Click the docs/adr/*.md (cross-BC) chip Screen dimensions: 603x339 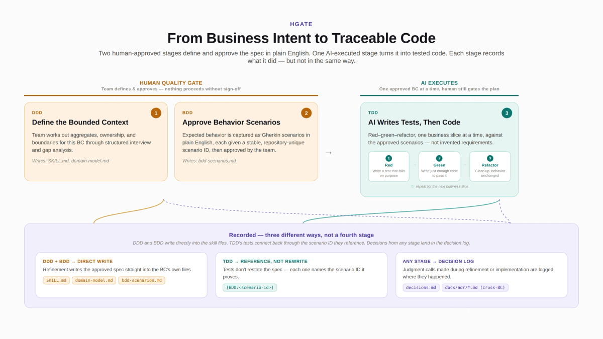click(x=475, y=287)
